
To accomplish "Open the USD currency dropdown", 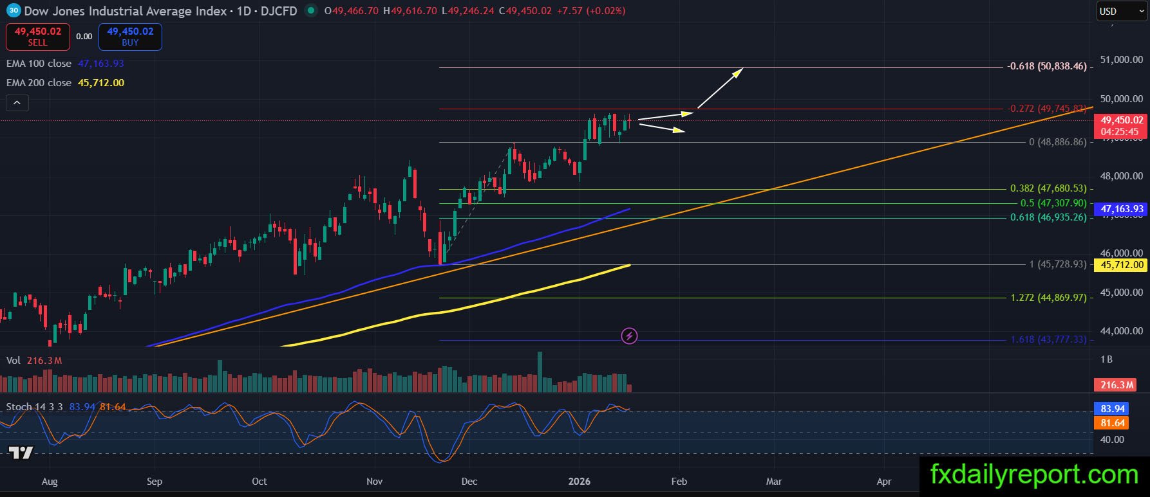I will pyautogui.click(x=1121, y=11).
